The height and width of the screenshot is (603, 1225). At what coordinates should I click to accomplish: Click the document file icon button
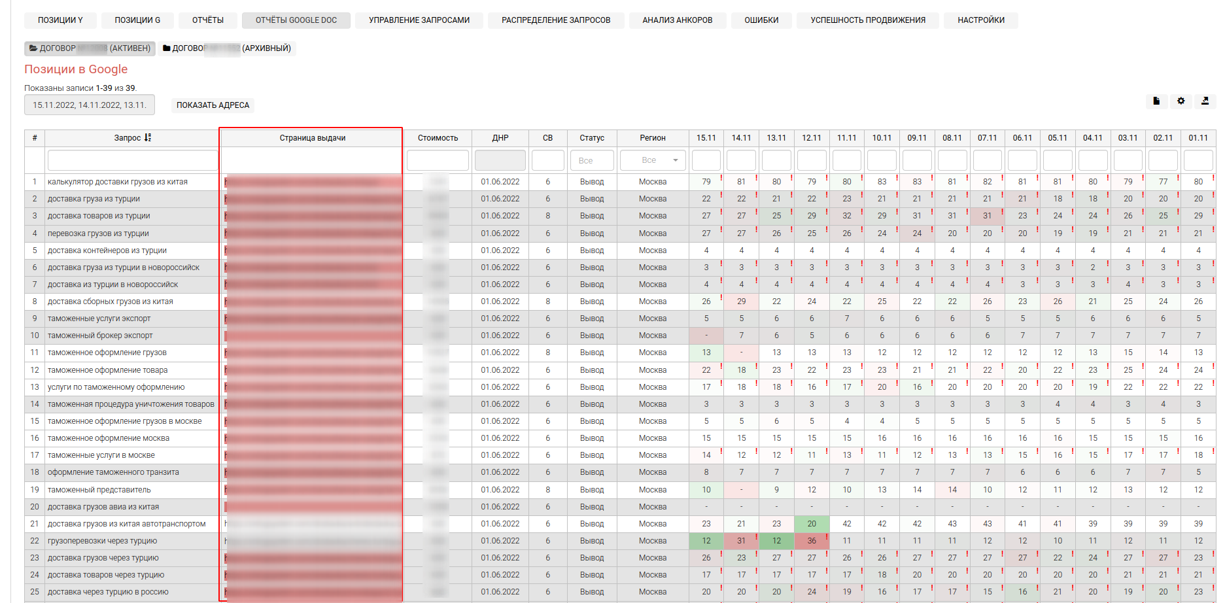(1156, 101)
